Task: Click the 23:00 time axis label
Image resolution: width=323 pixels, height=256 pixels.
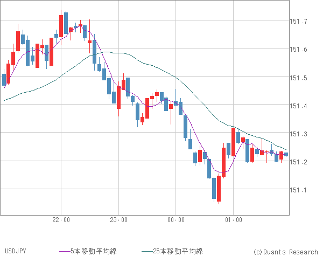Action: 118,220
